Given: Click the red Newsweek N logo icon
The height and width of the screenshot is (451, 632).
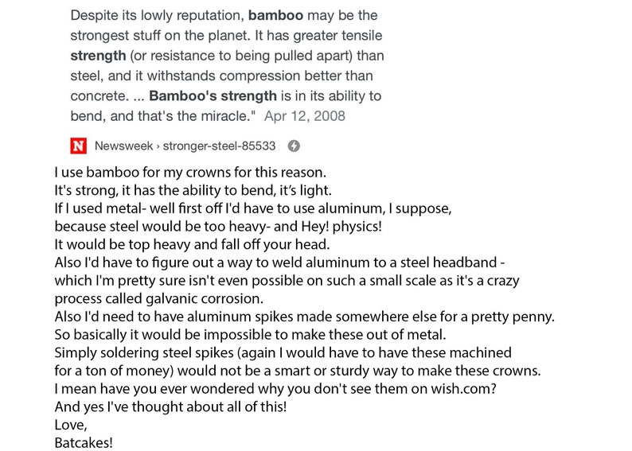Looking at the screenshot, I should tap(78, 146).
